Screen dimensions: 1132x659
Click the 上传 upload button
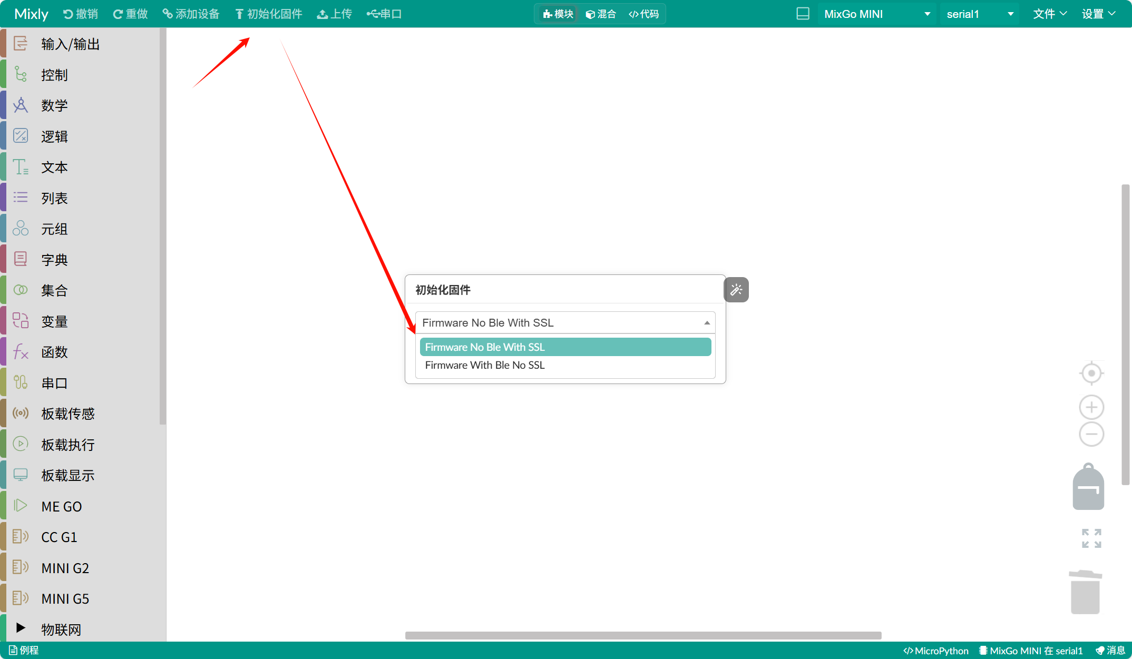coord(335,14)
